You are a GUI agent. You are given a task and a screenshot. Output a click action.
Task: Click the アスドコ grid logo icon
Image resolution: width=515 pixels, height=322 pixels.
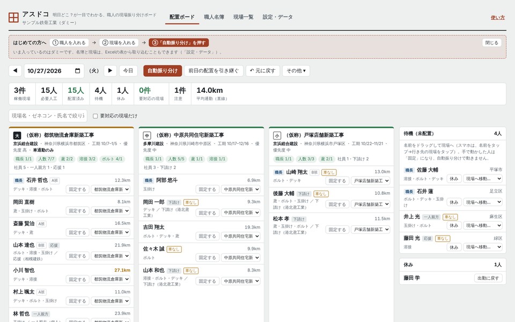pos(13,17)
